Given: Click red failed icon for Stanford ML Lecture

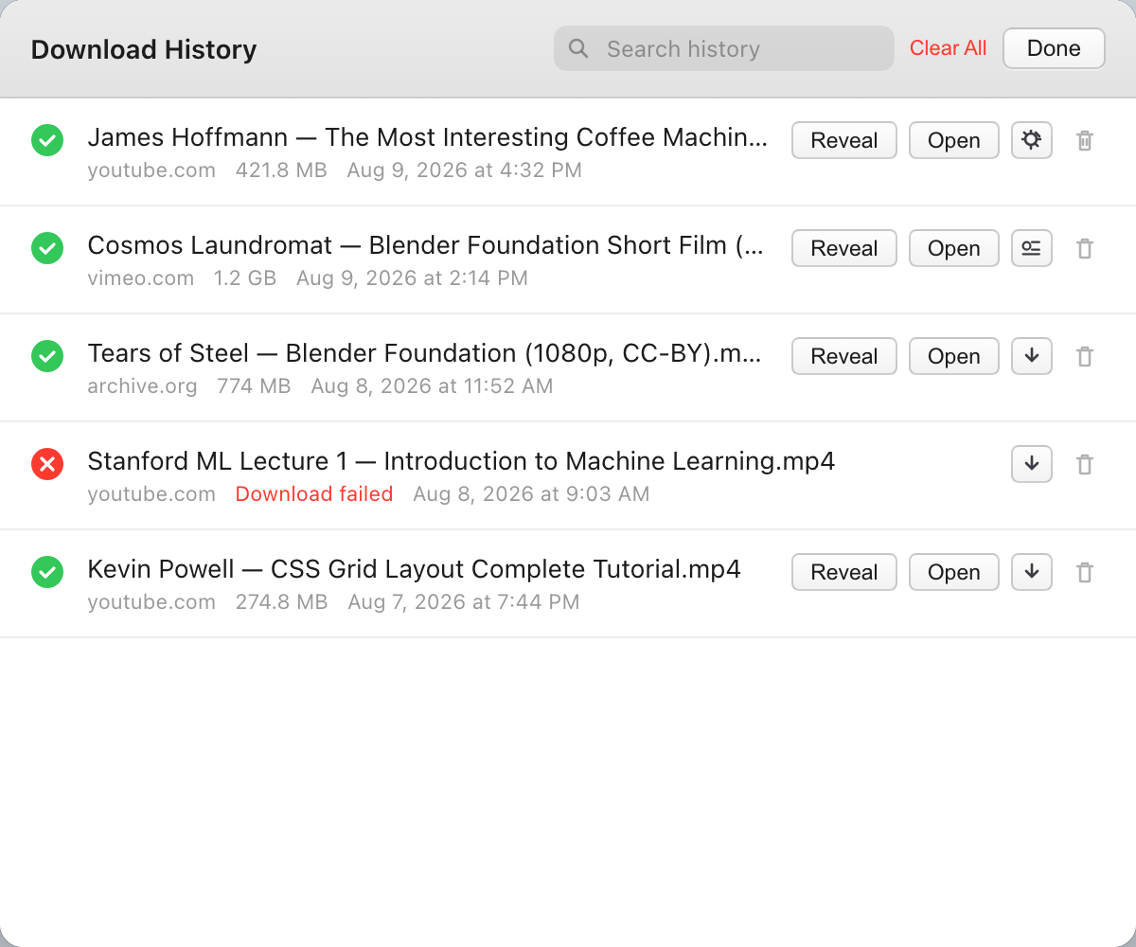Looking at the screenshot, I should click(47, 464).
